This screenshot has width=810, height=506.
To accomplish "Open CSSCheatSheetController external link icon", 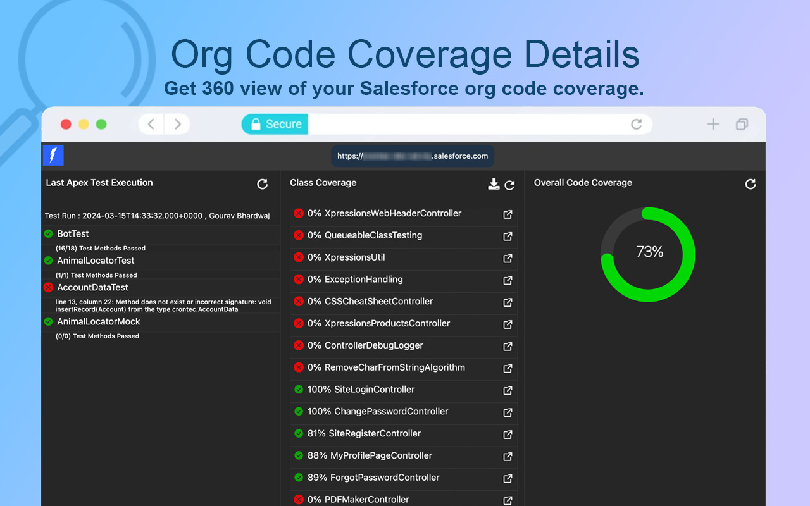I will (x=508, y=302).
